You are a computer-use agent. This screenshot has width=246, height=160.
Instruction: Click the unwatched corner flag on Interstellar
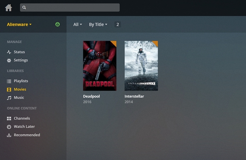(x=156, y=43)
